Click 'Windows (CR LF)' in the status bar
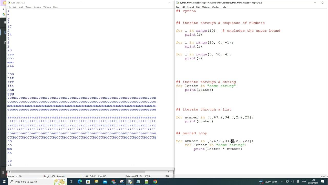This screenshot has height=185, width=328. click(x=134, y=176)
